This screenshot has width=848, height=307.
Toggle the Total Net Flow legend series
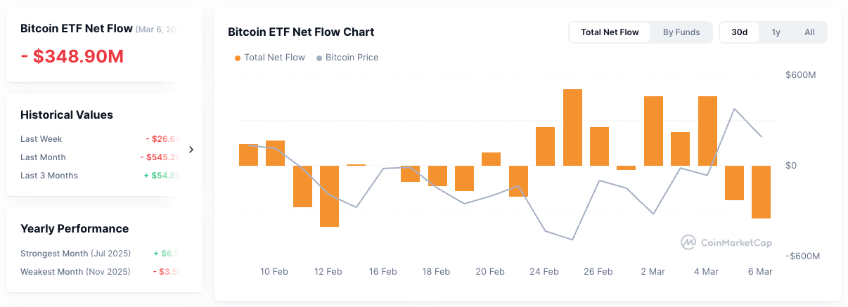point(274,58)
